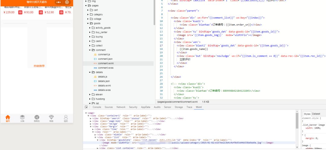Collapse the comment folder arrow
Image resolution: width=326 pixels, height=150 pixels.
(x=90, y=50)
